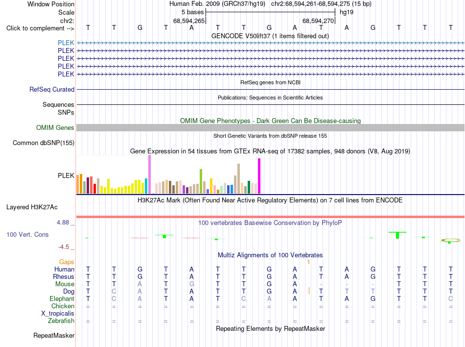Open the OMIM Gene Phenotypes track title
The width and height of the screenshot is (465, 347).
pos(270,121)
